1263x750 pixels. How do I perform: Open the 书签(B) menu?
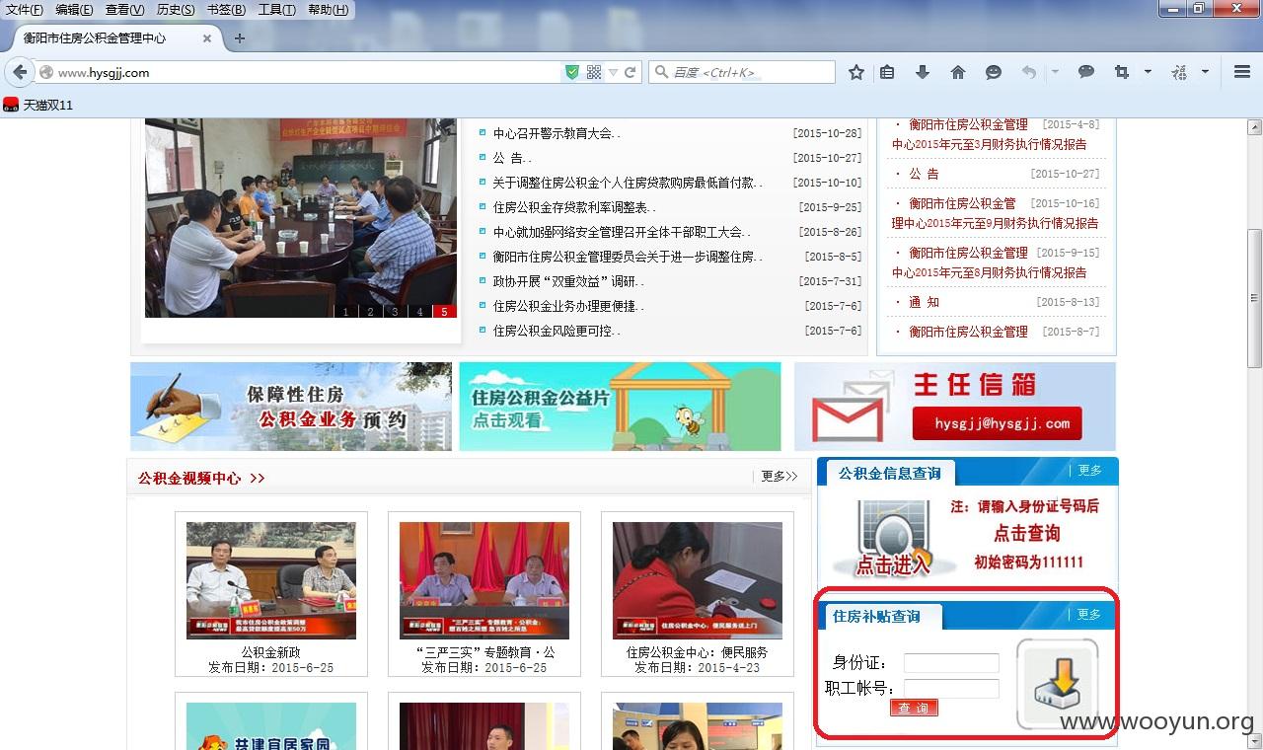[x=226, y=10]
